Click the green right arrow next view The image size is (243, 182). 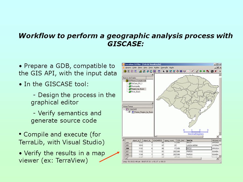tap(204, 71)
